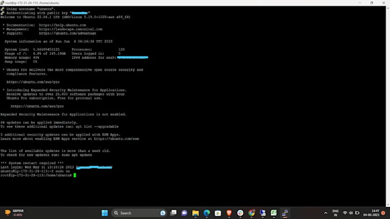Click the 'Swap usage: 0%' text
The image size is (390, 219).
coord(21,62)
